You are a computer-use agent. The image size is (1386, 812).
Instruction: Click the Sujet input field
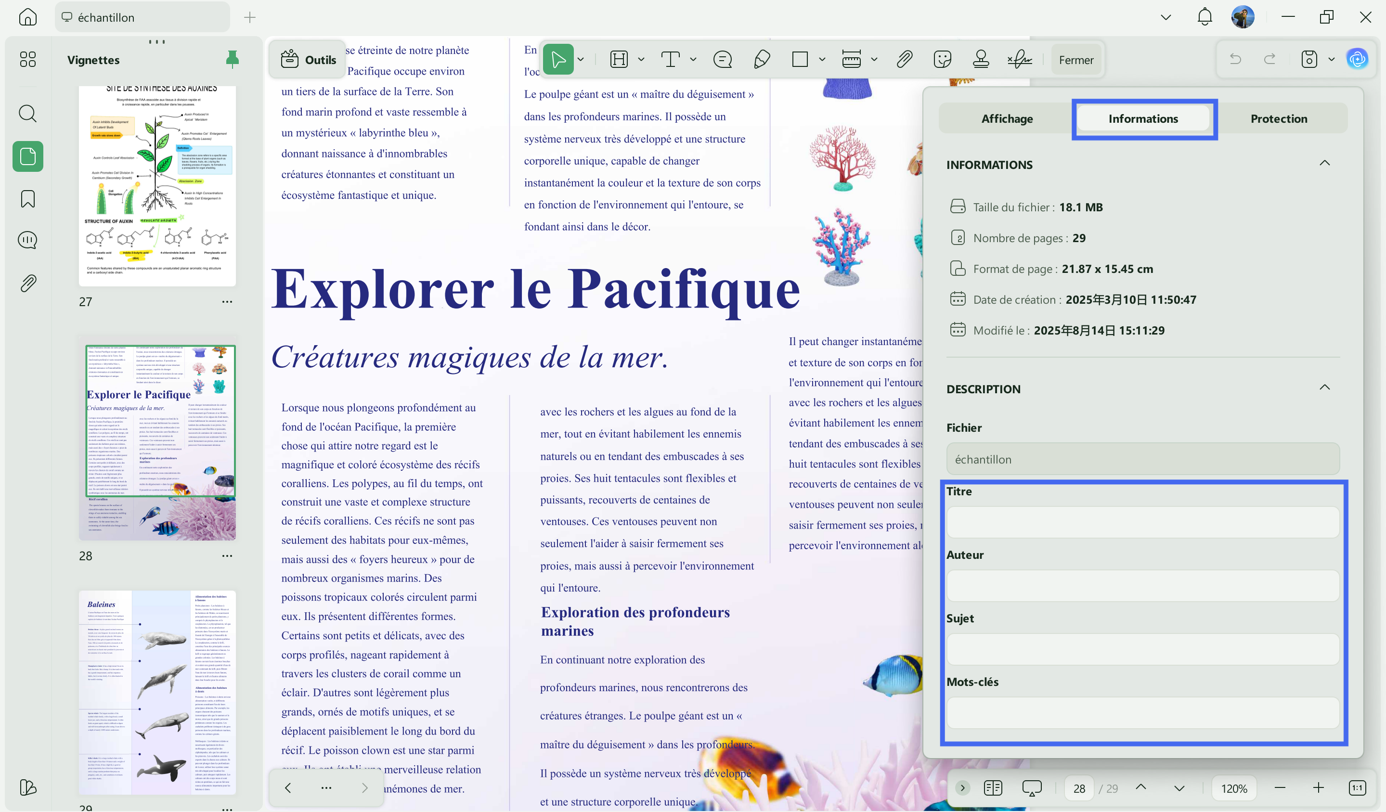point(1143,649)
